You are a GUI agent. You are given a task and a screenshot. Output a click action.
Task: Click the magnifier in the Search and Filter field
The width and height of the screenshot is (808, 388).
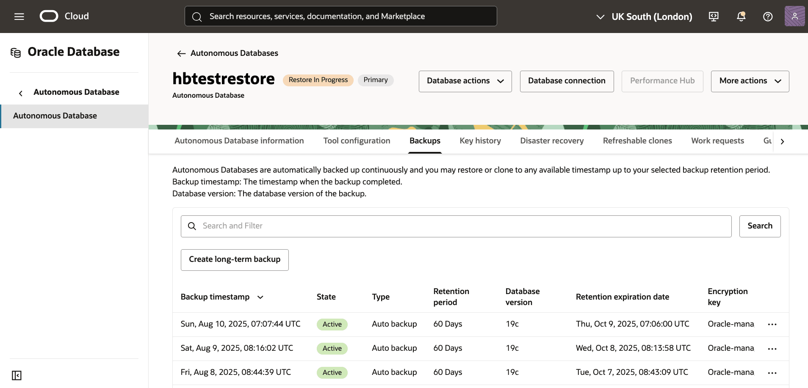point(192,226)
